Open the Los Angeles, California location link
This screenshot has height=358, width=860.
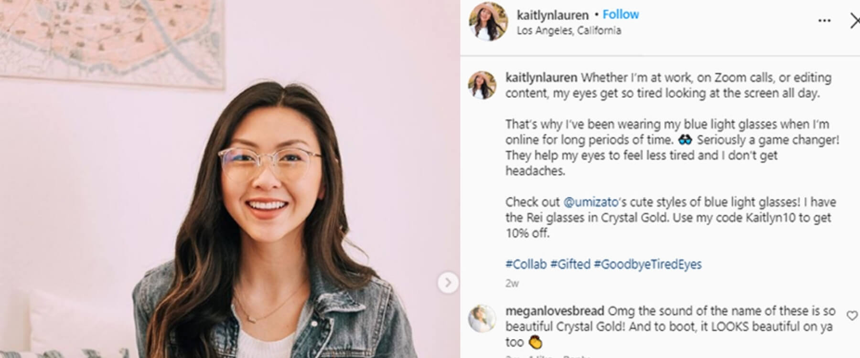569,31
